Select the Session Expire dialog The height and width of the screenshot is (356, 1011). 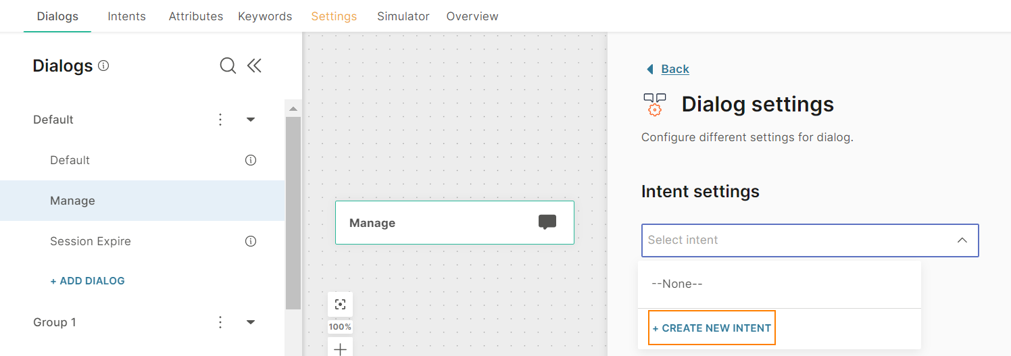pyautogui.click(x=91, y=241)
